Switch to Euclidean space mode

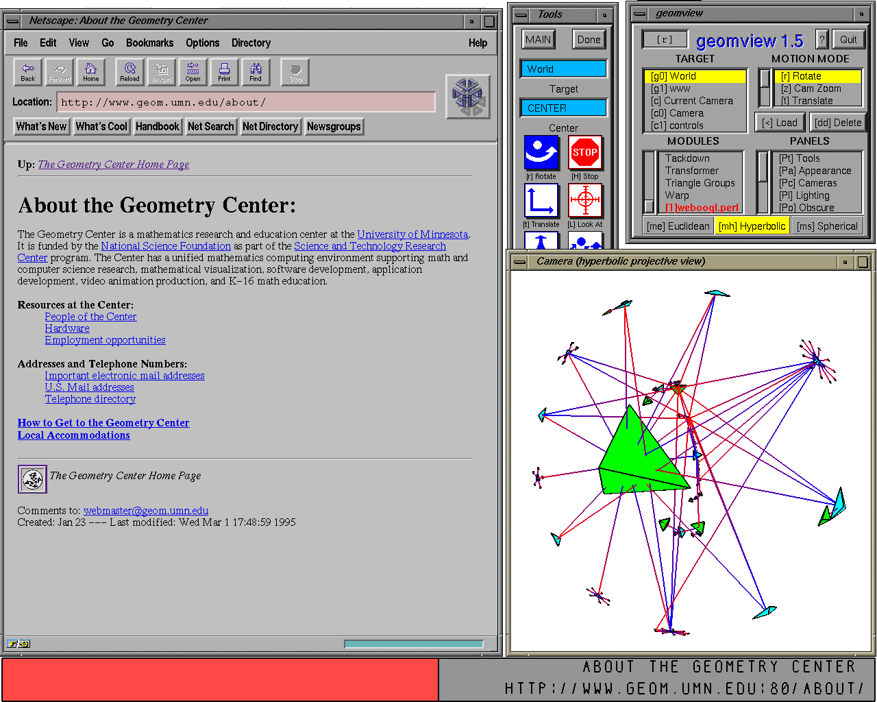pyautogui.click(x=678, y=226)
